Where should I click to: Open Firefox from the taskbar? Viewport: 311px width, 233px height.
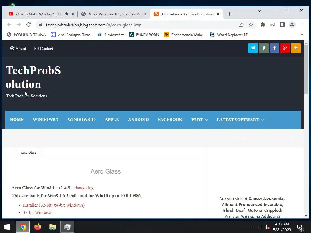click(37, 227)
